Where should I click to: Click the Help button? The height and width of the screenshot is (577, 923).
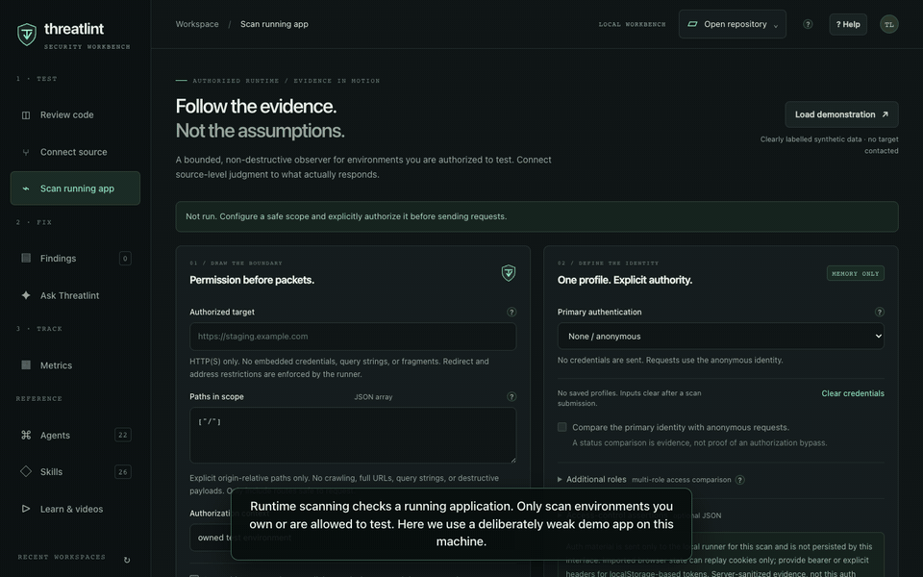point(848,24)
